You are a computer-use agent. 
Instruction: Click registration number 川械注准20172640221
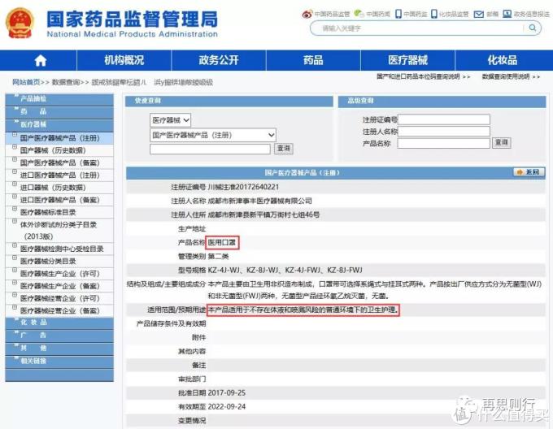coord(243,187)
